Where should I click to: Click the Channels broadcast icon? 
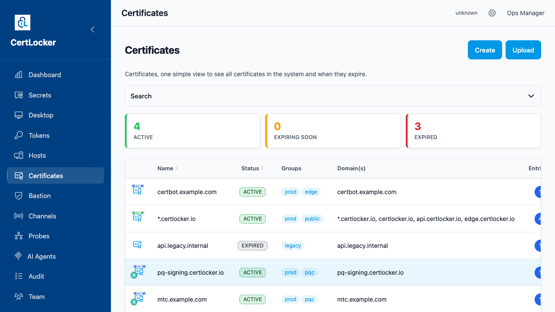pyautogui.click(x=19, y=216)
